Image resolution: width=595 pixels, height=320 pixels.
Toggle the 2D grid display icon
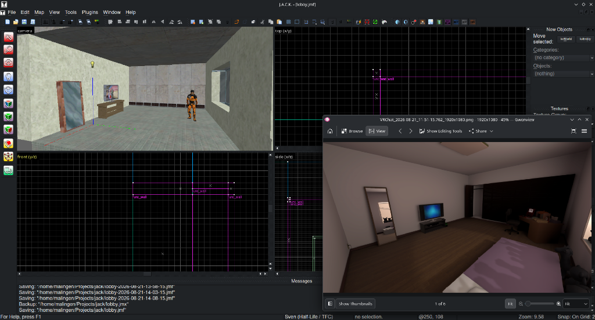point(45,22)
